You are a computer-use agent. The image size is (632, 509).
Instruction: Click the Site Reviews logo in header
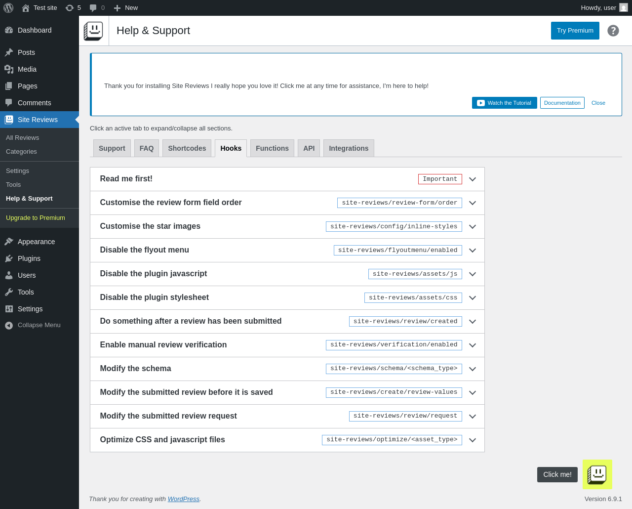pos(93,31)
